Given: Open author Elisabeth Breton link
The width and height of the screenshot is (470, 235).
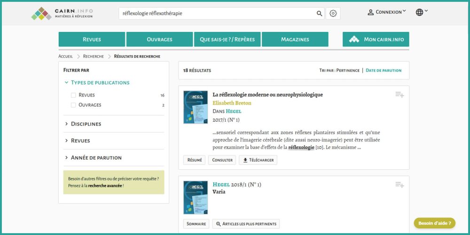Looking at the screenshot, I should (x=232, y=103).
